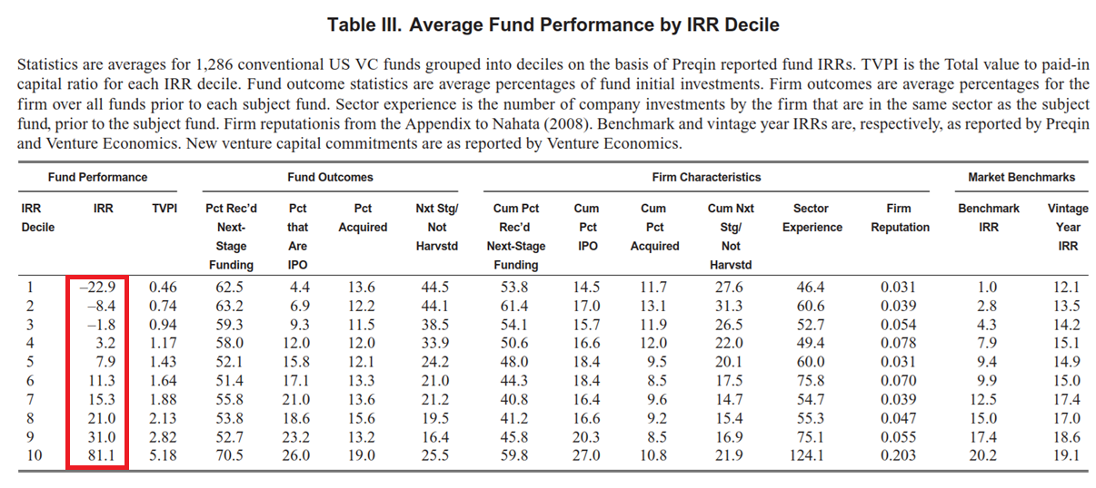This screenshot has height=488, width=1096.
Task: Click the 'Fund Outcomes' group header
Action: (330, 177)
